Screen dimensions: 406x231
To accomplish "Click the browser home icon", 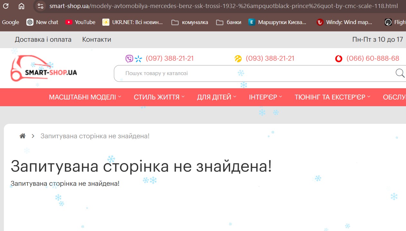I will tap(21, 6).
